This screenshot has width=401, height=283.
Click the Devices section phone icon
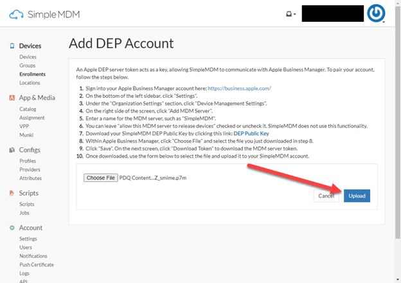pos(12,46)
